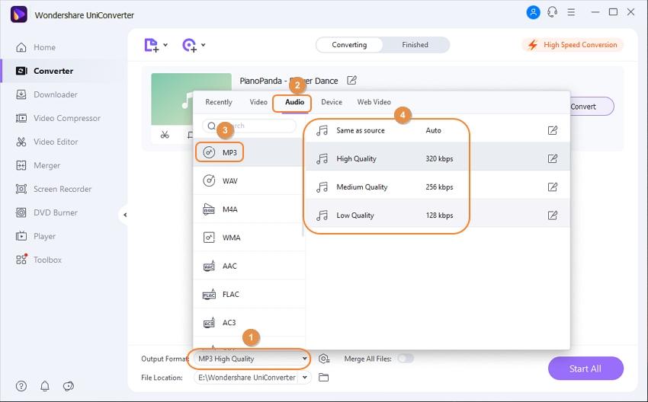Open the notifications bell
The image size is (648, 402).
[x=45, y=386]
